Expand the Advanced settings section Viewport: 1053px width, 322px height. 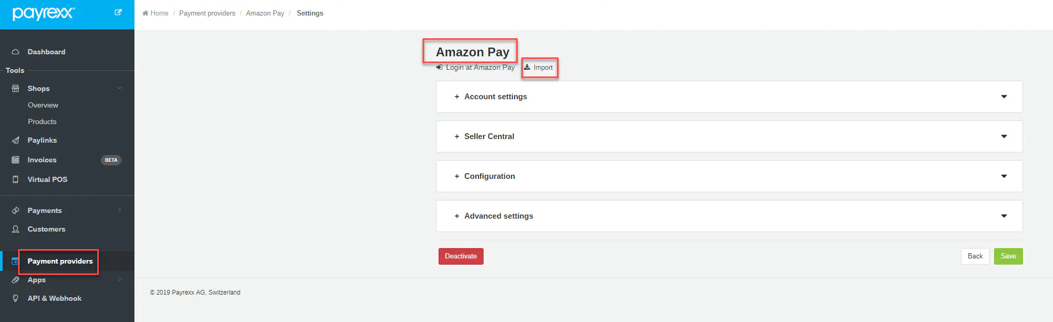[x=498, y=216]
